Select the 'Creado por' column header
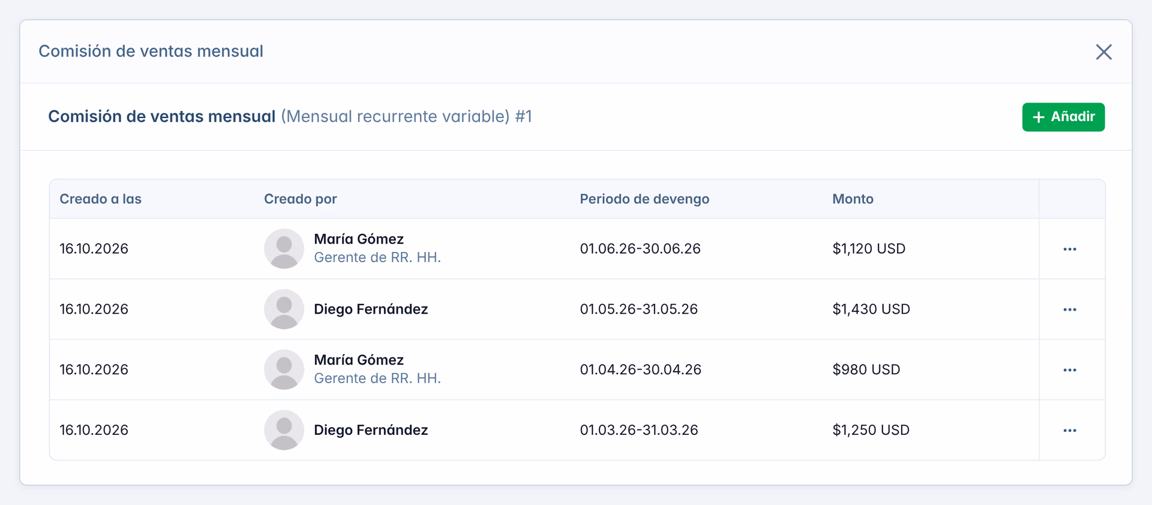The height and width of the screenshot is (505, 1152). tap(301, 199)
